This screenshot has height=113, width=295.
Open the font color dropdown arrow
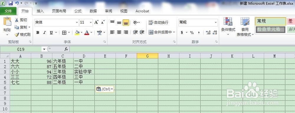[91, 33]
